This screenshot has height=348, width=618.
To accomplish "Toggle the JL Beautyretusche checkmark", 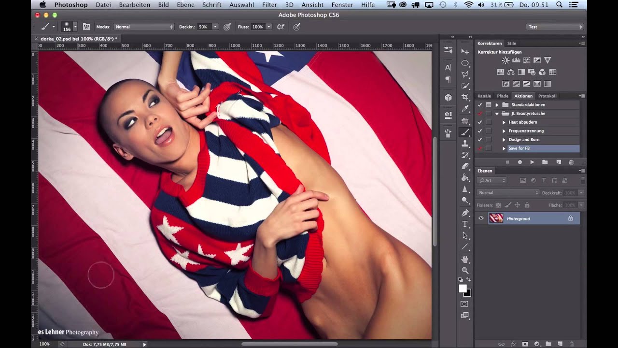I will pos(480,114).
